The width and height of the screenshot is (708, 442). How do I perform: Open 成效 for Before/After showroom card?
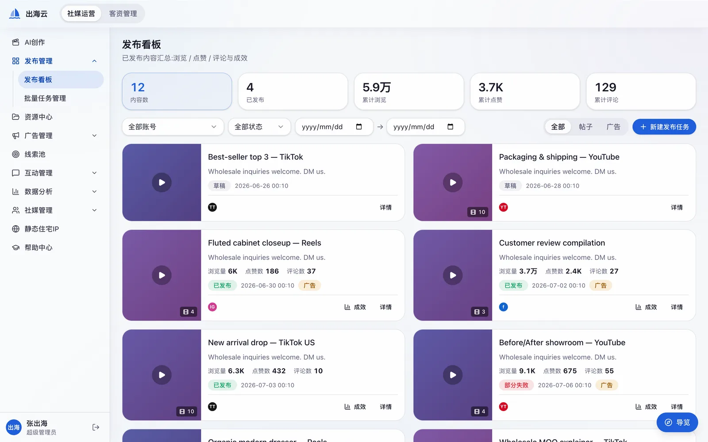(x=646, y=407)
